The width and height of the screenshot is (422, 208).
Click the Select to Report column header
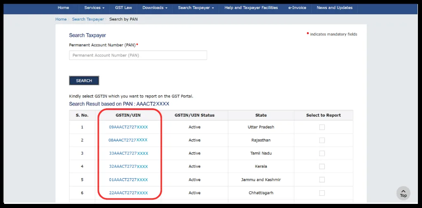pyautogui.click(x=324, y=115)
